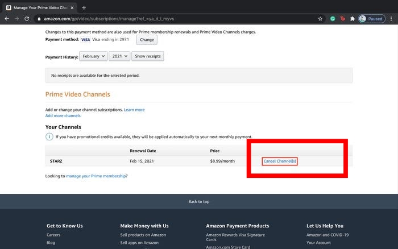Go back with the browser back arrow

(7, 19)
